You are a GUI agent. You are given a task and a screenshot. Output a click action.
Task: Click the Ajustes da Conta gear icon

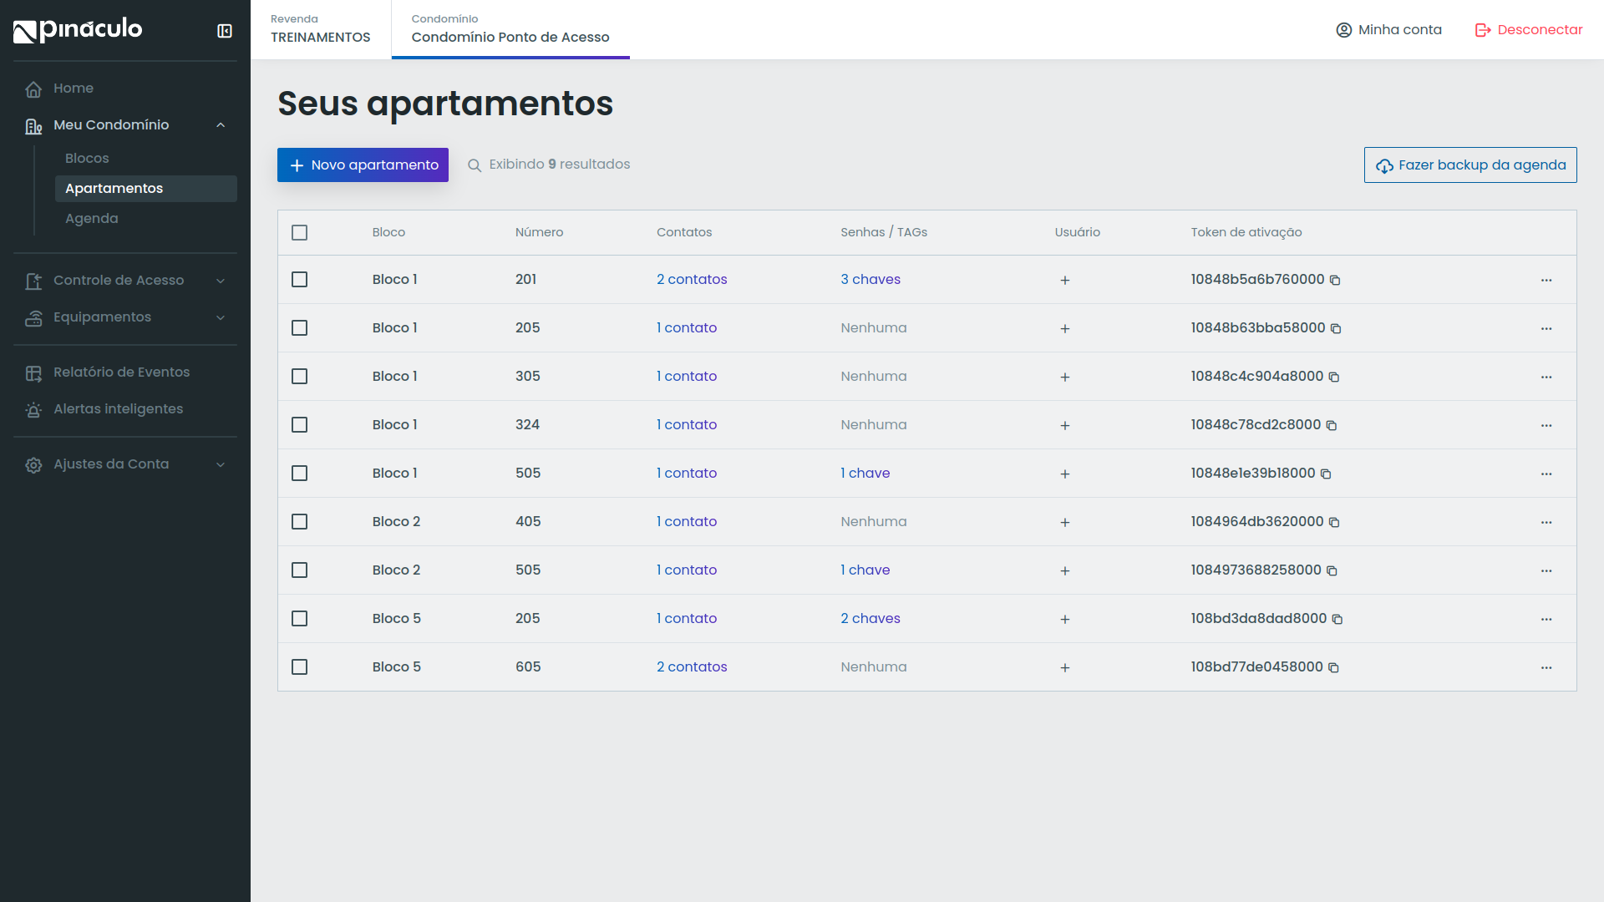coord(33,464)
